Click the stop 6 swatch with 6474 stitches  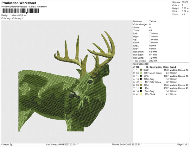coord(141,85)
